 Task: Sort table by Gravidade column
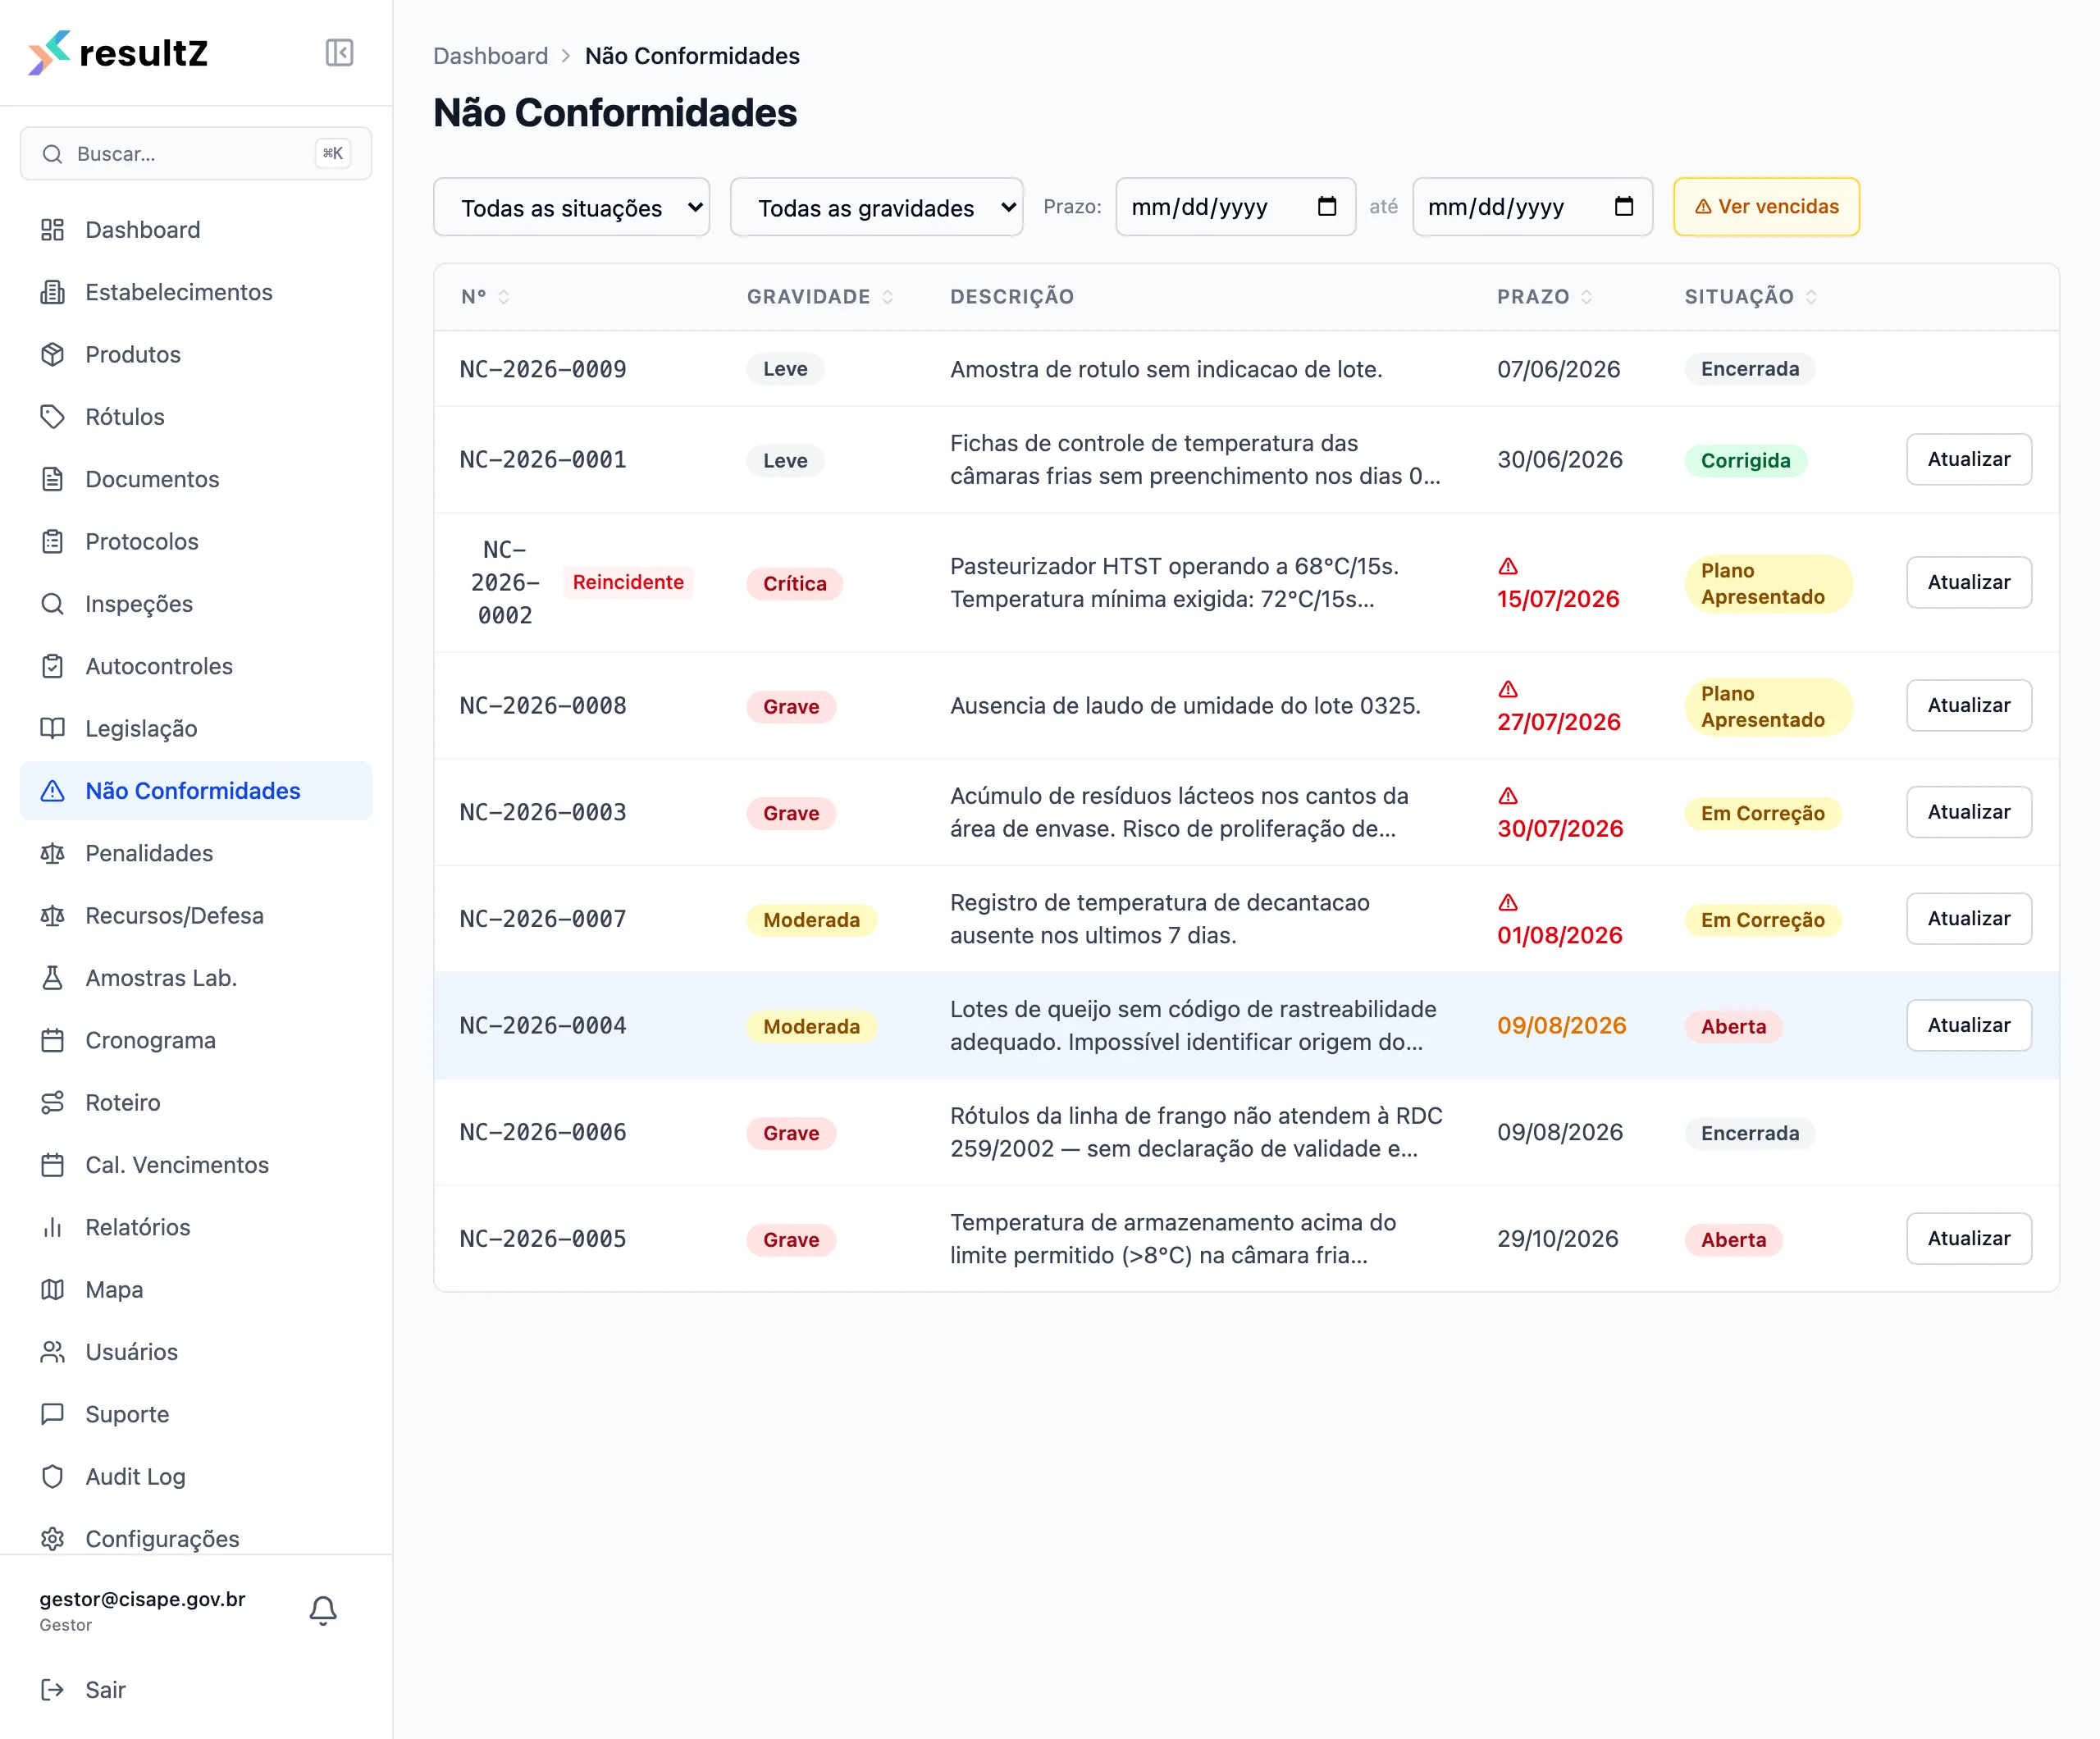click(x=820, y=297)
